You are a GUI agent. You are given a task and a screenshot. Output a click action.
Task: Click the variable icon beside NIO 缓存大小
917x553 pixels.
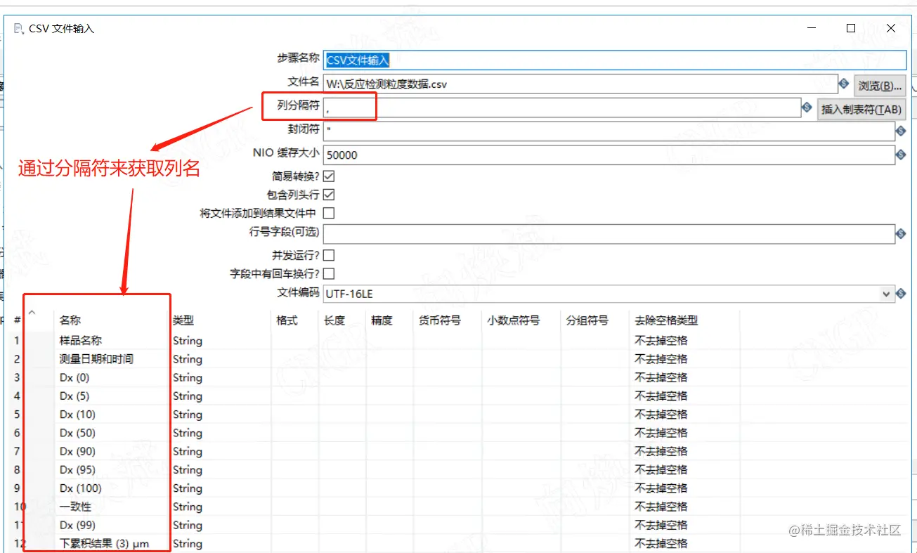click(x=901, y=155)
